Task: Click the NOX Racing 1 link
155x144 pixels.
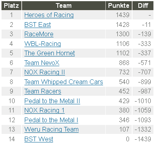Action: pyautogui.click(x=45, y=111)
